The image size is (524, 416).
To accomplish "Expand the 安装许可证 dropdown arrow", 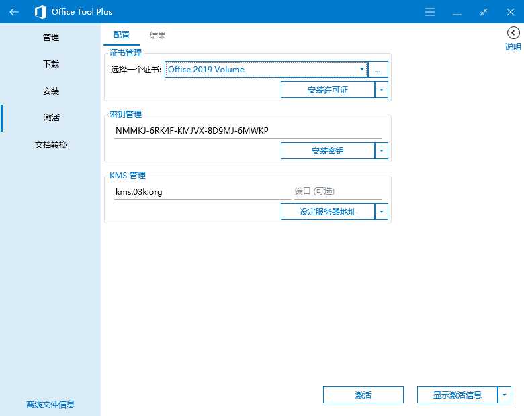I will point(382,89).
